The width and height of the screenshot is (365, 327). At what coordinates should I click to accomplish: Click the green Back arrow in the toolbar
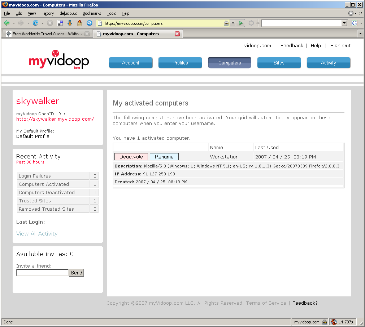(7, 23)
